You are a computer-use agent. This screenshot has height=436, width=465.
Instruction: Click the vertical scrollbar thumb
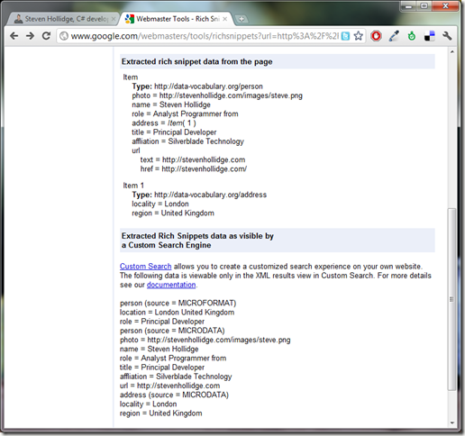tap(451, 299)
